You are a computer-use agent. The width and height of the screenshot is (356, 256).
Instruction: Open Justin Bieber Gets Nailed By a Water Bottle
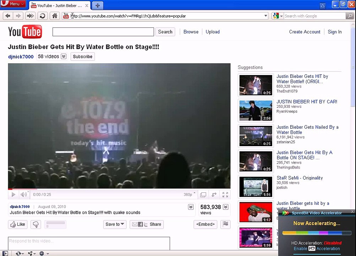coord(307,130)
